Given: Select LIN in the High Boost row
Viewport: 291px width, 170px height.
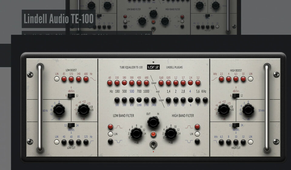Looking at the screenshot, I should pyautogui.click(x=251, y=79).
